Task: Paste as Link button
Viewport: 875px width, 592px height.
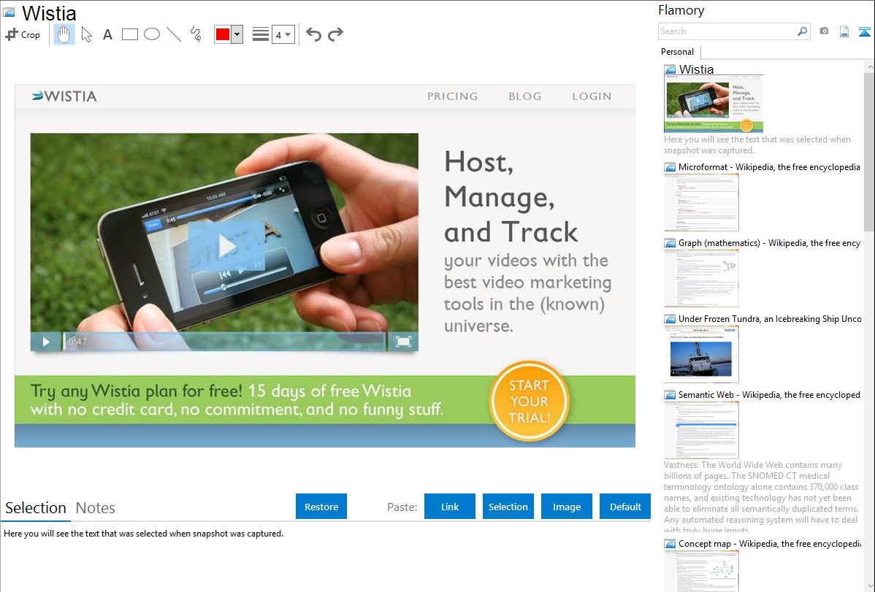Action: (450, 507)
